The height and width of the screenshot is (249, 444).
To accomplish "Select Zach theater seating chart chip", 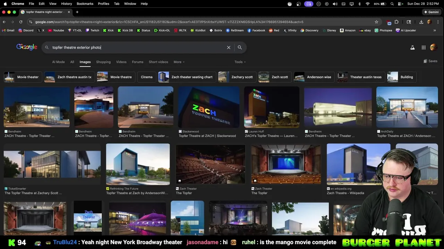I will 187,77.
